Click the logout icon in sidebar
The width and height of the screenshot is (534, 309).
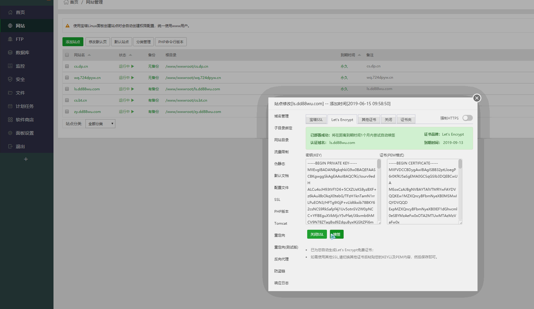coord(10,146)
